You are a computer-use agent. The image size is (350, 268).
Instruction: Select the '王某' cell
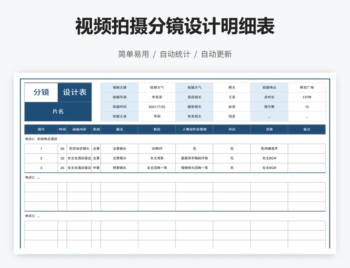point(232,97)
